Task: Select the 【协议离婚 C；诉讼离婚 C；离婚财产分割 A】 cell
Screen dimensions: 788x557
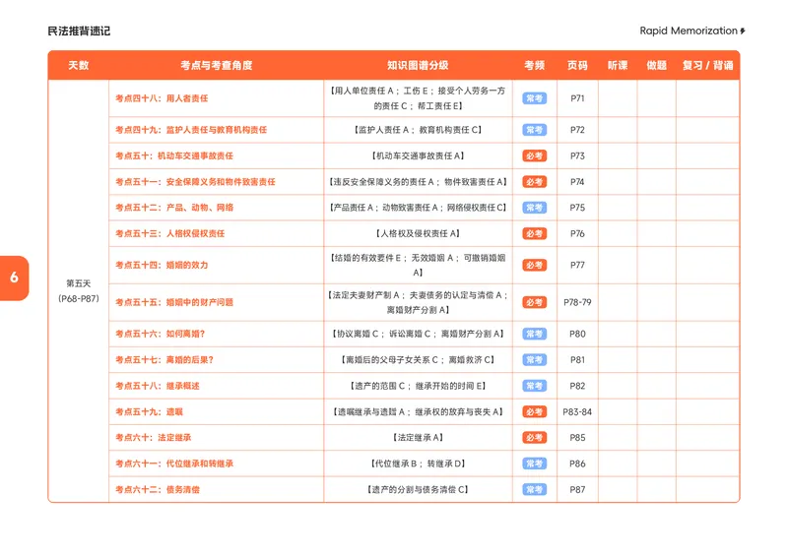Action: coord(418,334)
